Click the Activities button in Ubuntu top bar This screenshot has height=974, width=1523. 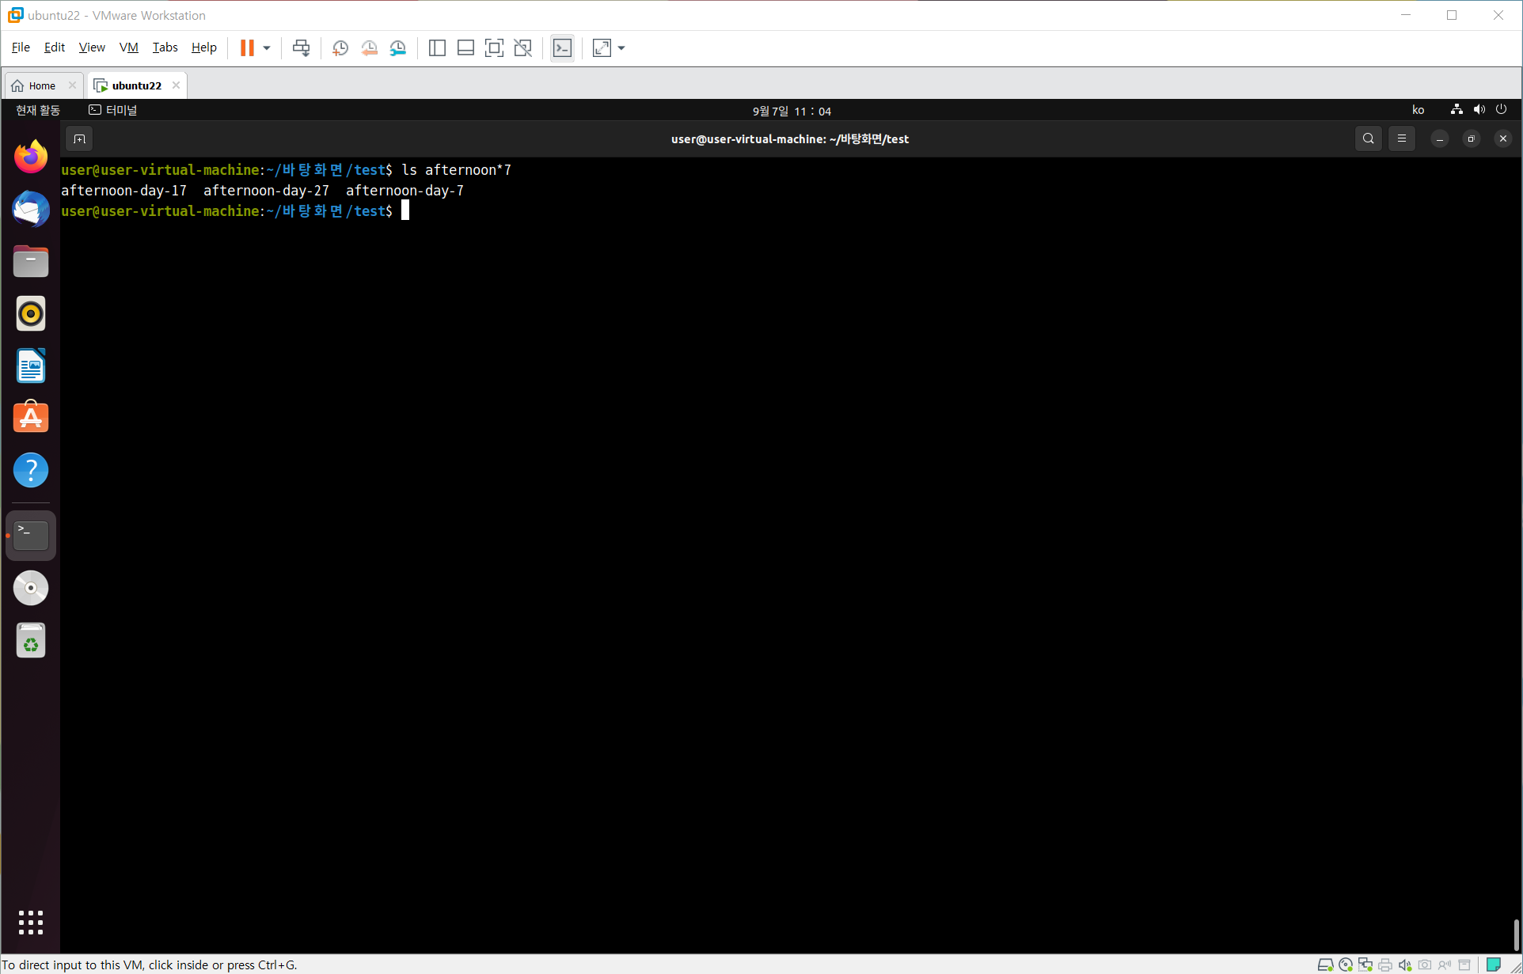click(x=38, y=110)
